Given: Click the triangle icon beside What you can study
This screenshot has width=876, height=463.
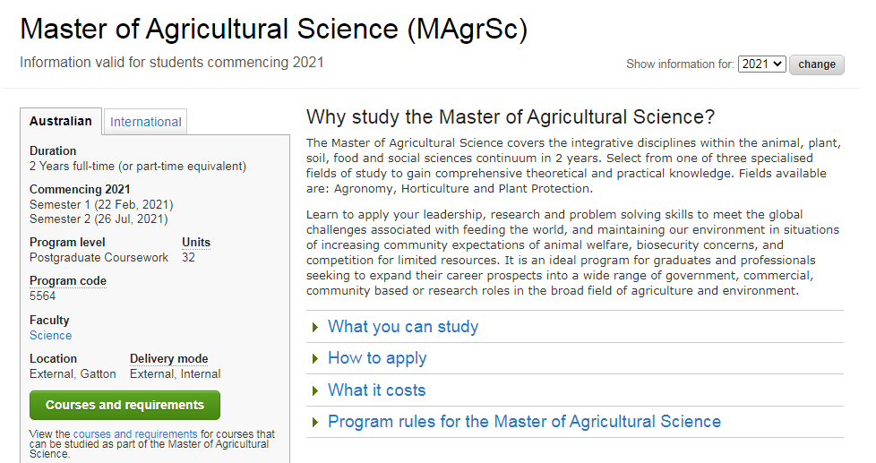Looking at the screenshot, I should (315, 327).
